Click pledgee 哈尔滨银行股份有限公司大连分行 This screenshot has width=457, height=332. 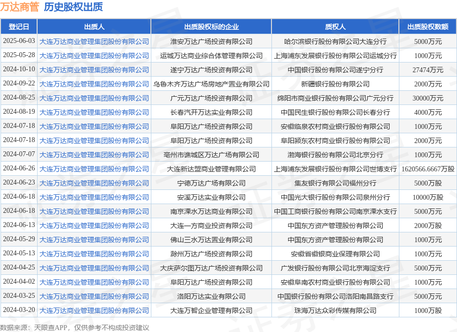pos(335,41)
